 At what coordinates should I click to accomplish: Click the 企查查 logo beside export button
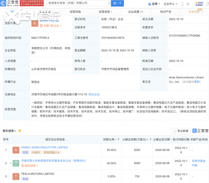(200, 131)
